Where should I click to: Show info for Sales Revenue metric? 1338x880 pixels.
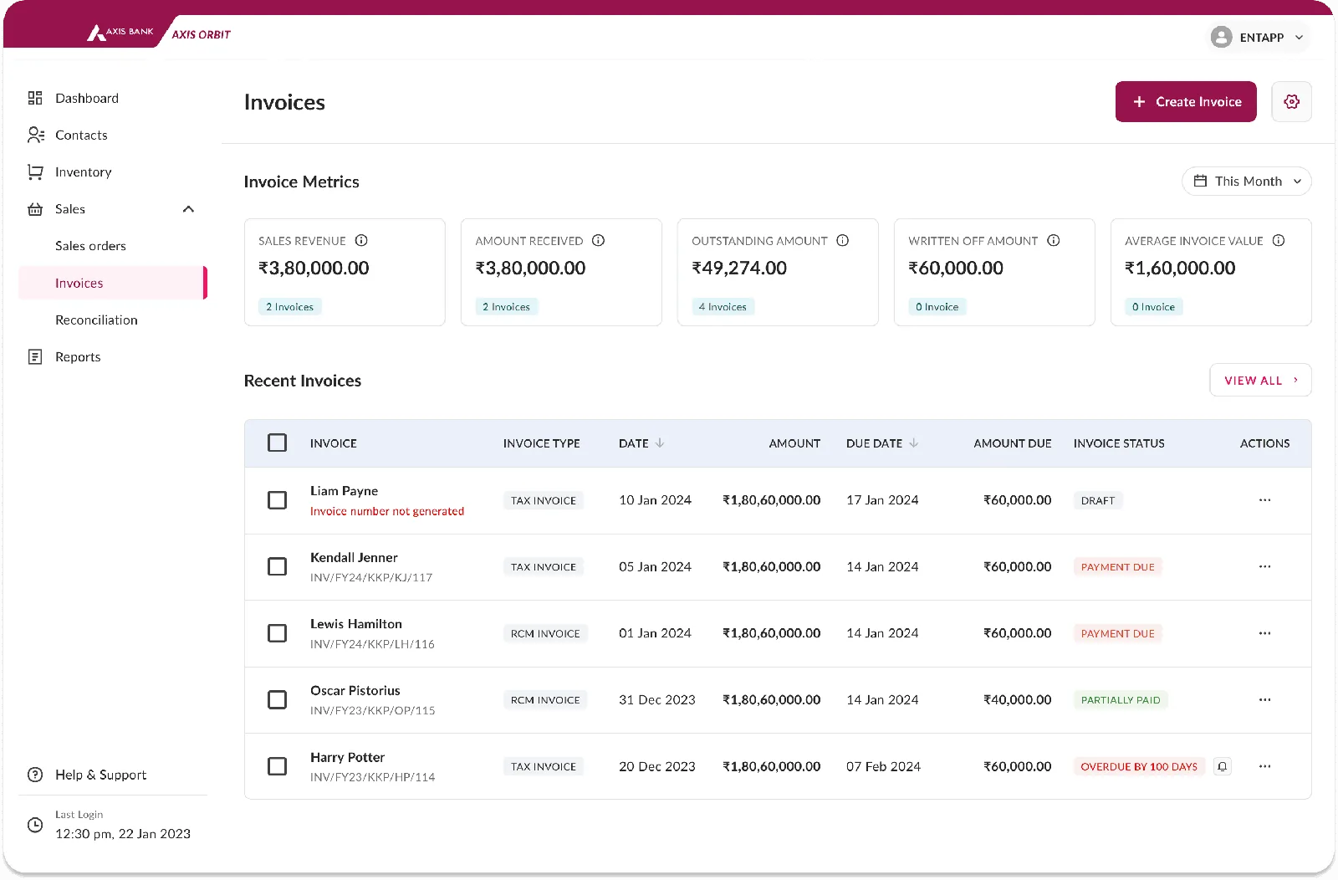coord(361,240)
